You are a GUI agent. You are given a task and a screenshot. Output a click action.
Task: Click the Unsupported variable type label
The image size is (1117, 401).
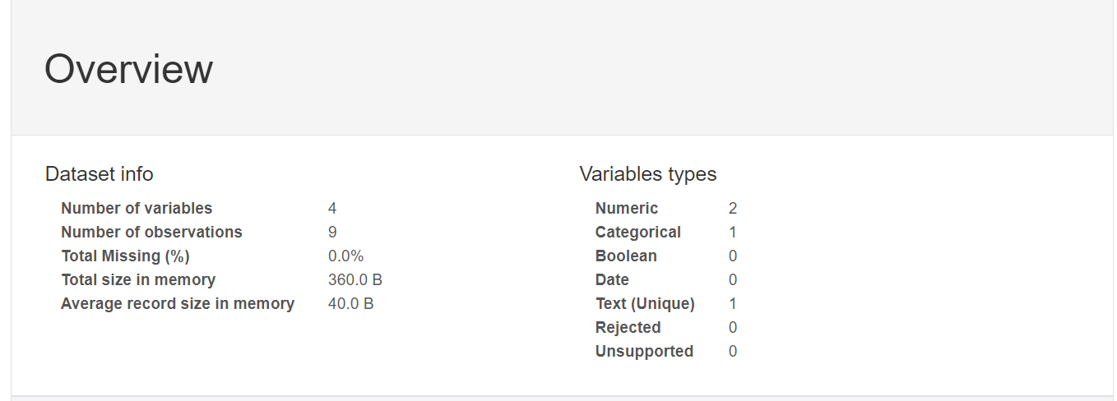(x=644, y=352)
